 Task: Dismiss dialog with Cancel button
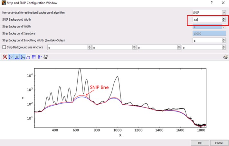point(219,143)
